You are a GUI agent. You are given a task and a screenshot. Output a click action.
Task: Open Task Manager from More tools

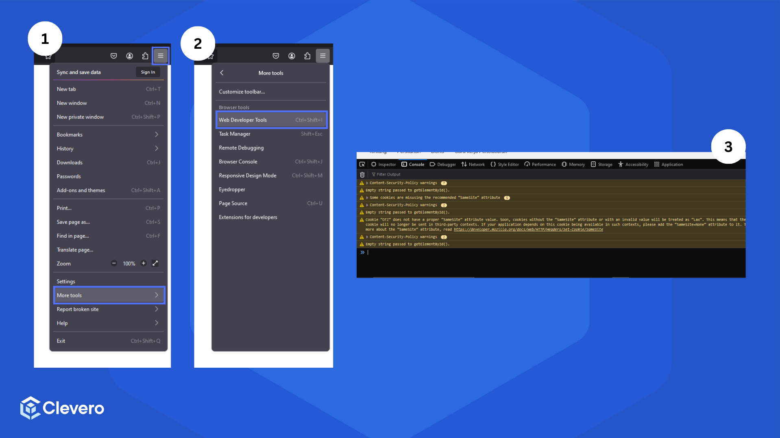coord(271,134)
